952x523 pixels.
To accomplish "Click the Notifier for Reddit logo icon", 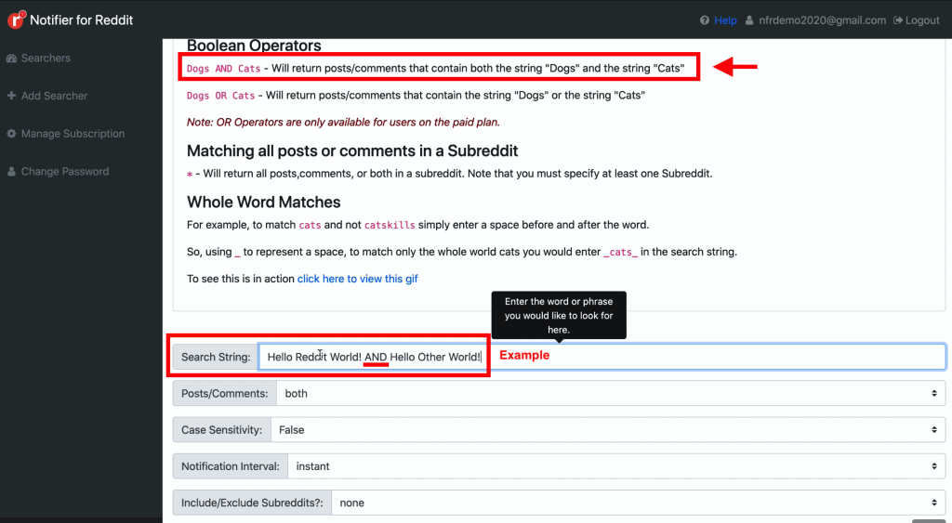I will (17, 20).
